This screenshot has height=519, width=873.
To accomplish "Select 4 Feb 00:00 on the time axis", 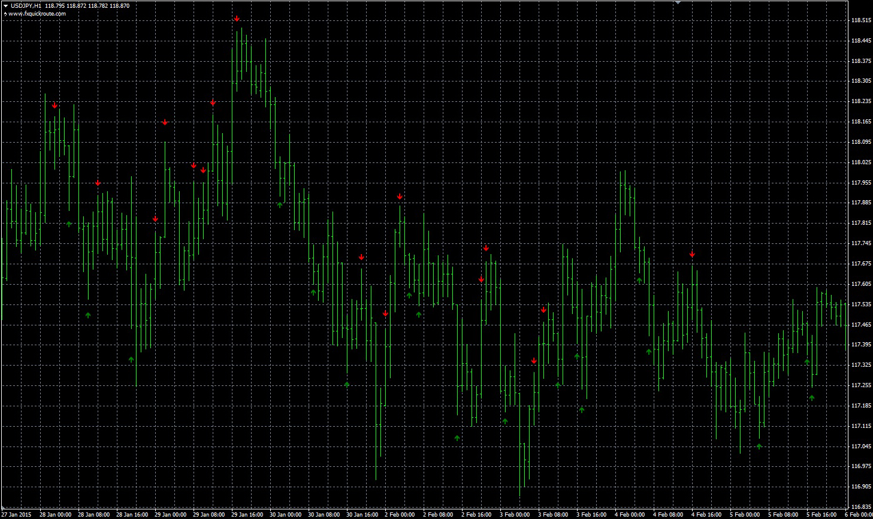I will [630, 514].
